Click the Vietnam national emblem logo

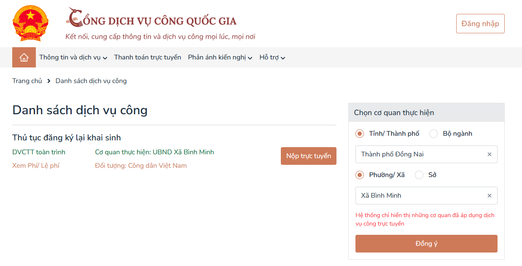click(31, 23)
